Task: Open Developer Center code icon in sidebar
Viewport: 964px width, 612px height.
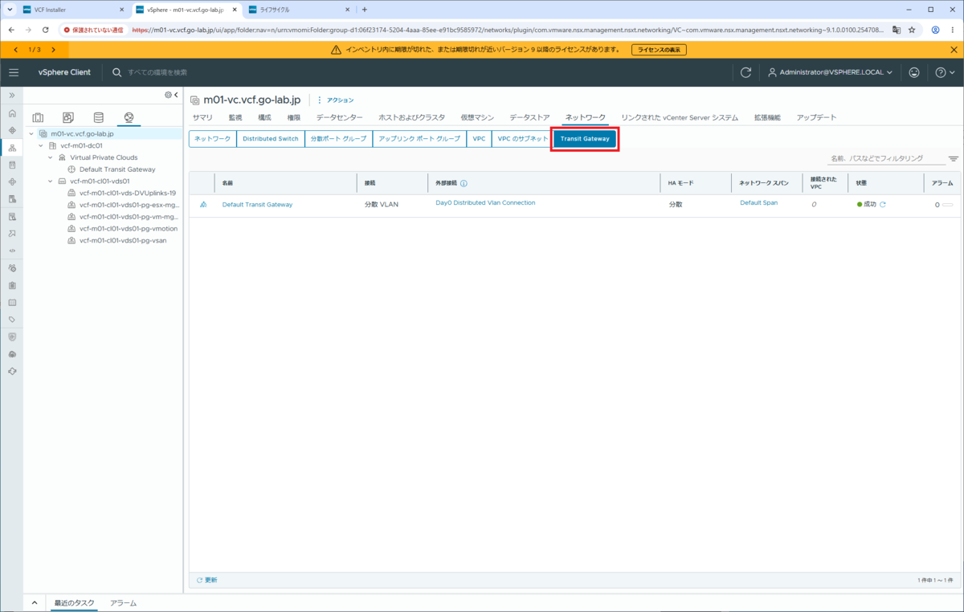Action: 12,251
